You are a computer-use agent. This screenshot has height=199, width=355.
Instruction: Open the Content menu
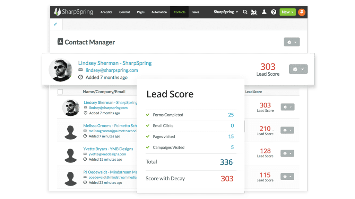tap(124, 12)
